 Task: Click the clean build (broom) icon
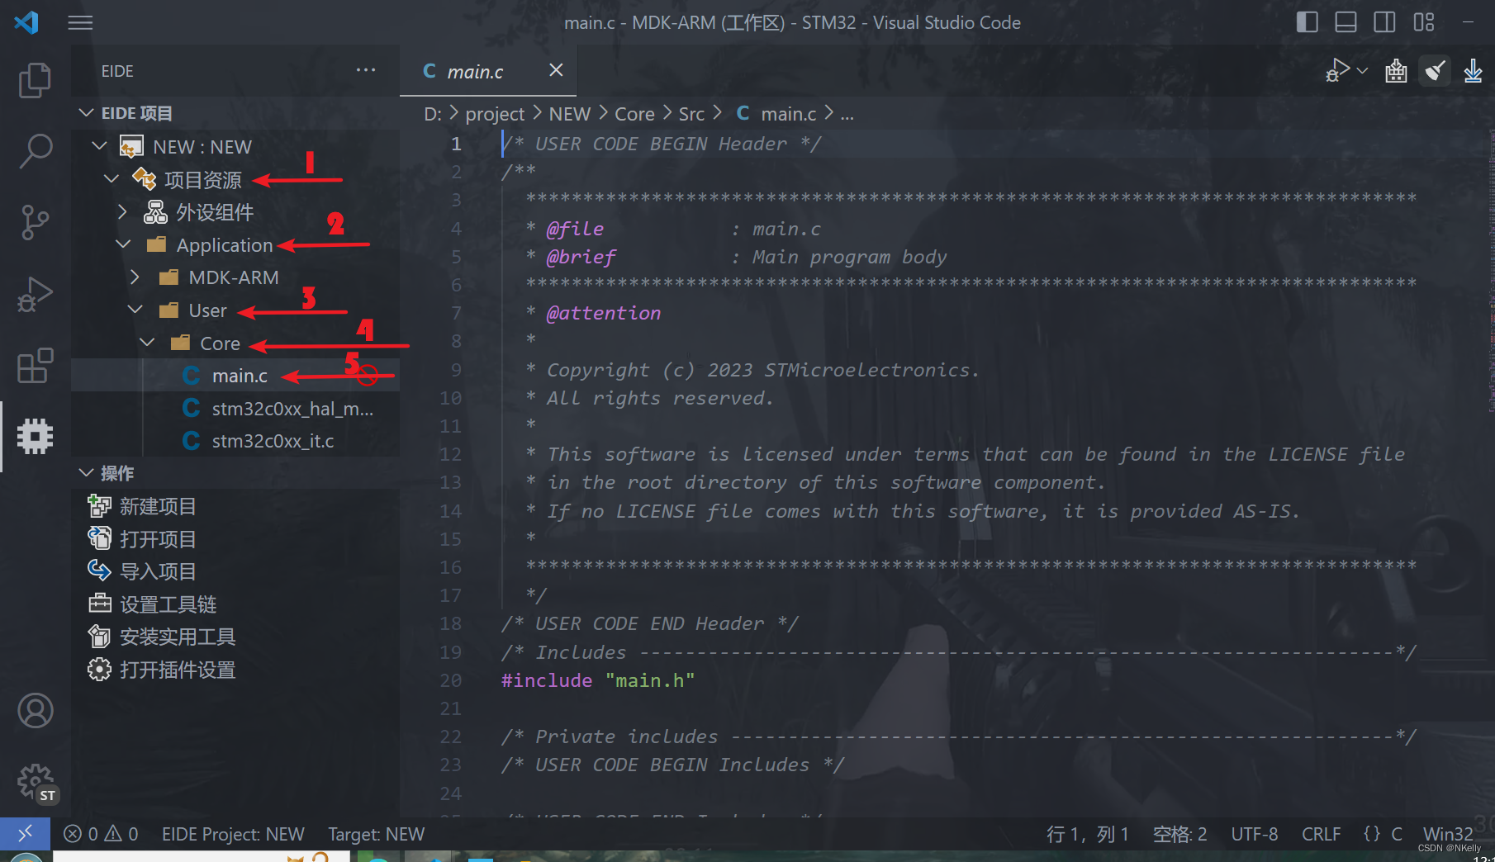1435,70
